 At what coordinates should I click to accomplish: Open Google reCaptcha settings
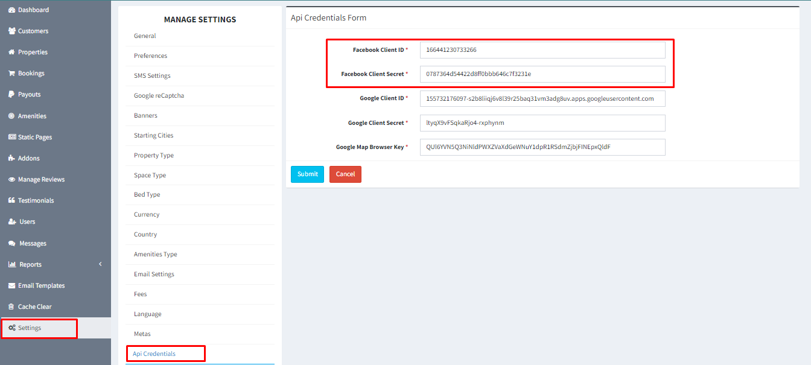tap(159, 96)
